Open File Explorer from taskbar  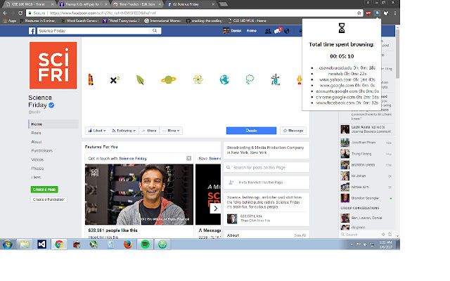tap(25, 244)
